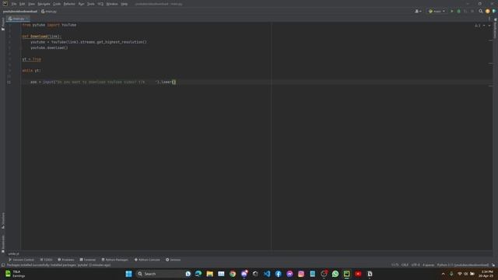
Task: Open the Navigate menu
Action: tap(44, 4)
